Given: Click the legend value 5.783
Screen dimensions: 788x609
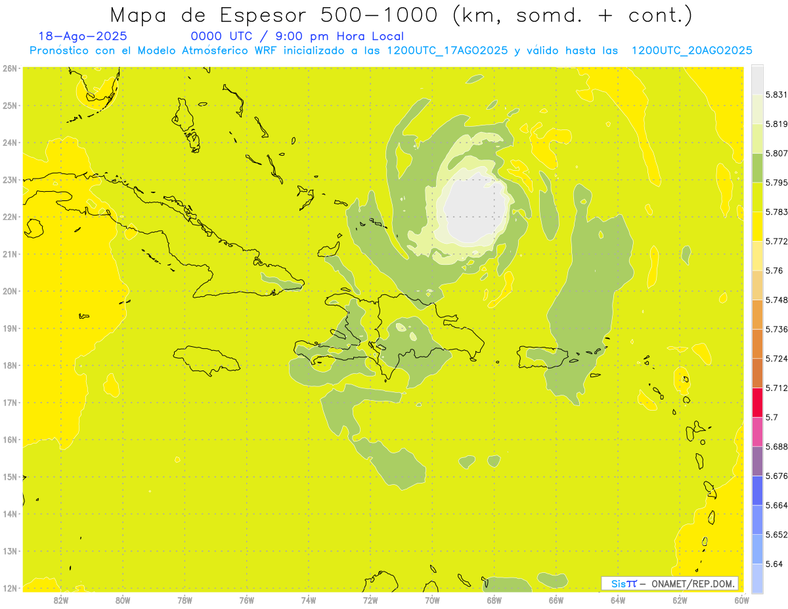Looking at the screenshot, I should [x=777, y=212].
